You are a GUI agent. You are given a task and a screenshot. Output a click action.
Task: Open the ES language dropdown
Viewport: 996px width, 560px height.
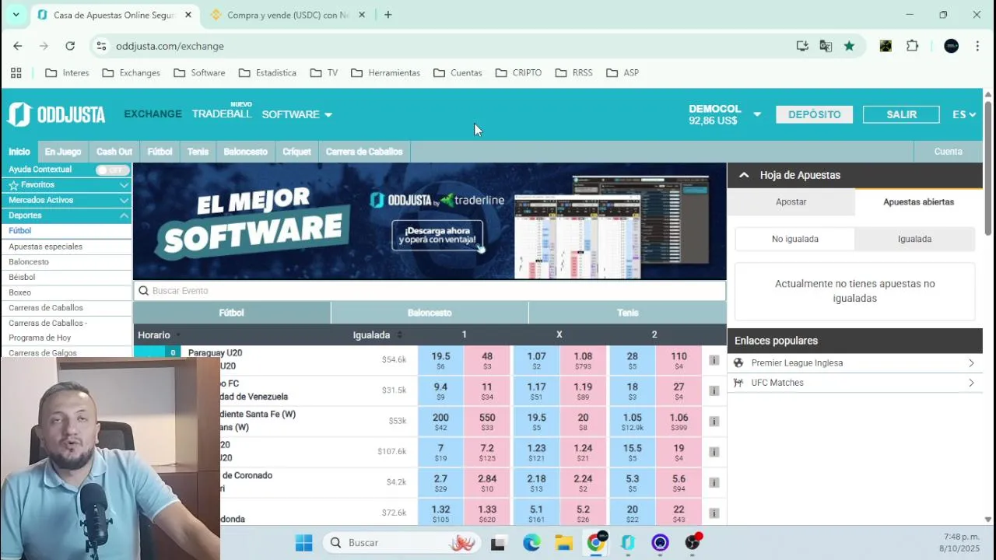[x=964, y=114]
